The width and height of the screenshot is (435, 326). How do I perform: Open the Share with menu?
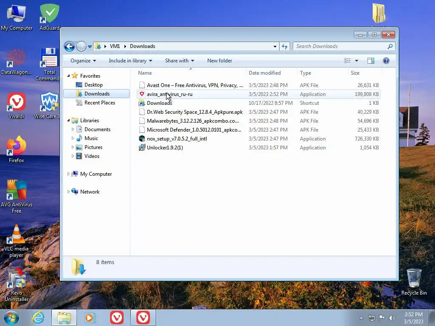pos(180,61)
